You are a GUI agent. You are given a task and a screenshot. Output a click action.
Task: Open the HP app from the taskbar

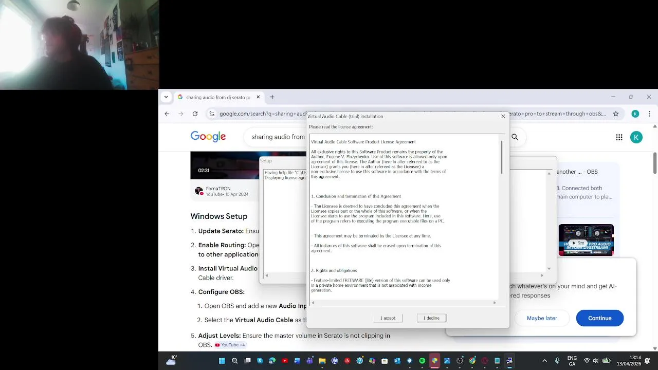335,361
